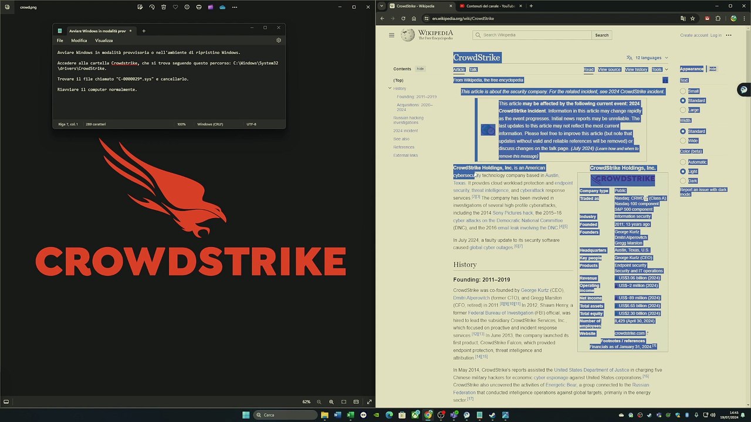Select the Standard width option

[x=683, y=131]
